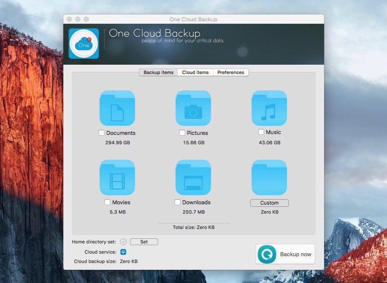Screen dimensions: 387x283
Task: Minimize the window with the middle title-bar button
Action: coord(78,19)
